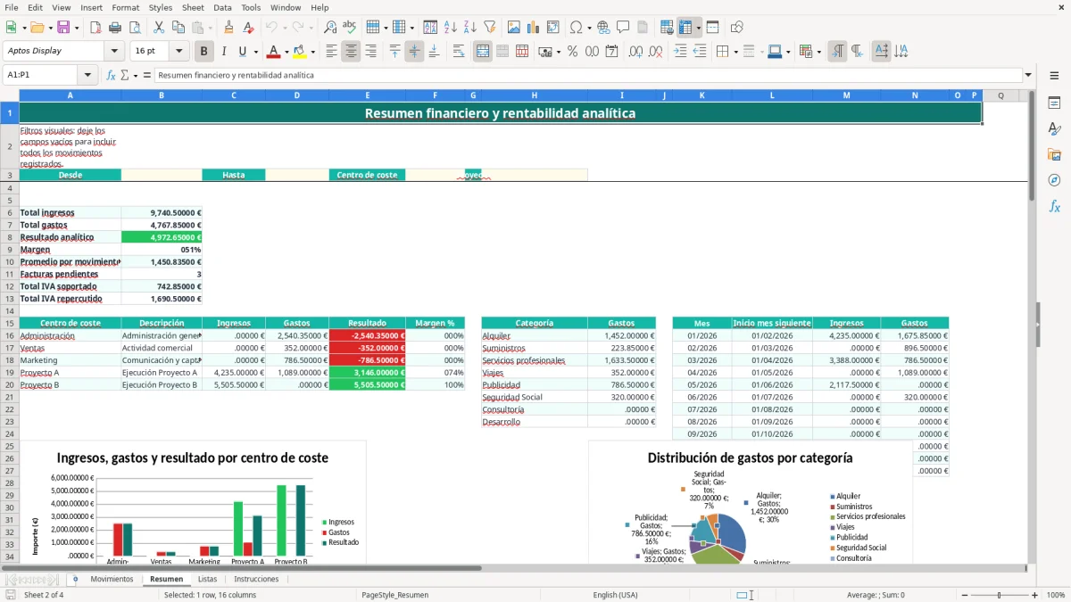This screenshot has height=602, width=1071.
Task: Insert Comment speech bubble icon
Action: [623, 27]
